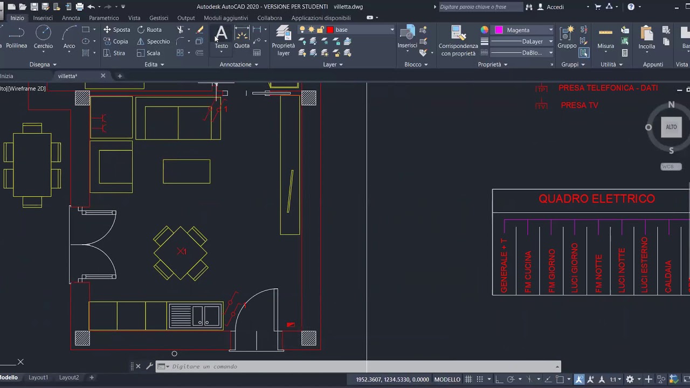Screen dimensions: 690x388
Task: Click Corrispondenza con proprietà tool
Action: tap(458, 41)
